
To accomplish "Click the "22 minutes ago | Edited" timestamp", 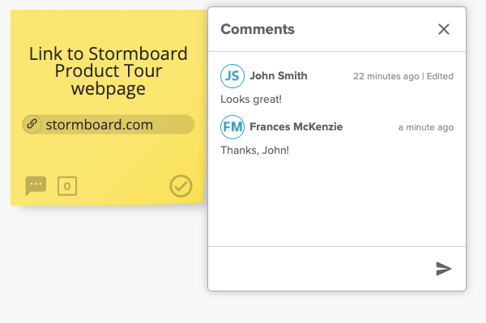I will pos(403,76).
